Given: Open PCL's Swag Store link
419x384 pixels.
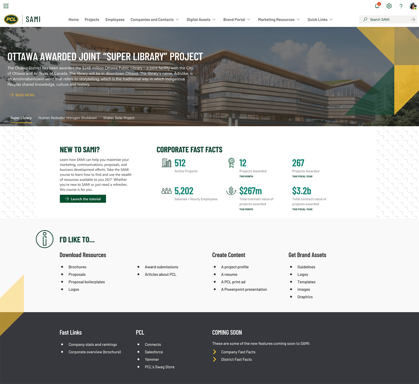Looking at the screenshot, I should [x=160, y=367].
